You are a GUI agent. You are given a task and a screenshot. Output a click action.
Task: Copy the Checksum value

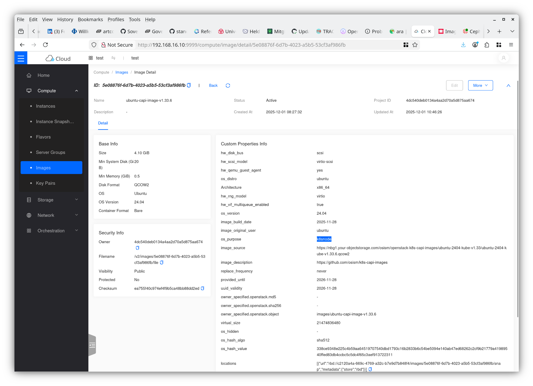202,288
